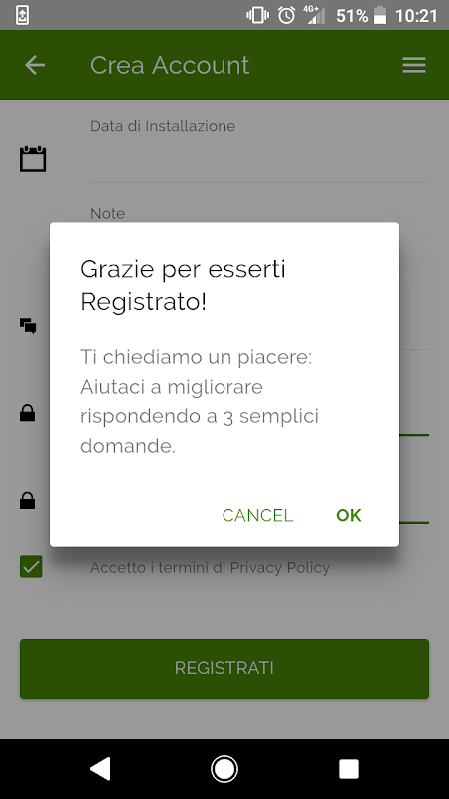The image size is (449, 799).
Task: Tap the back arrow in header
Action: click(x=35, y=65)
